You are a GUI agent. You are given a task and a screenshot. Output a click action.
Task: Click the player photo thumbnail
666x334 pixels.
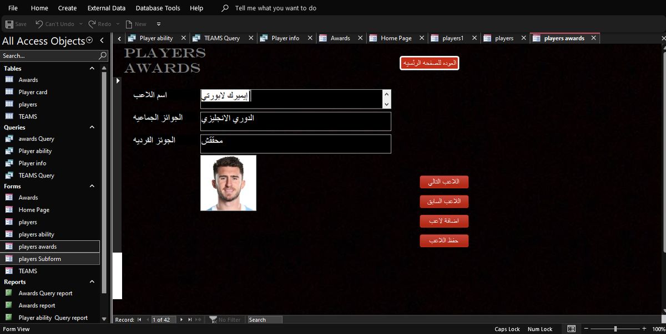(x=228, y=183)
